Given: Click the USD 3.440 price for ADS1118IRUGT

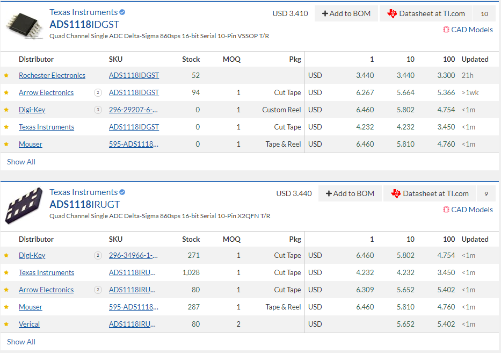Looking at the screenshot, I should [x=294, y=193].
